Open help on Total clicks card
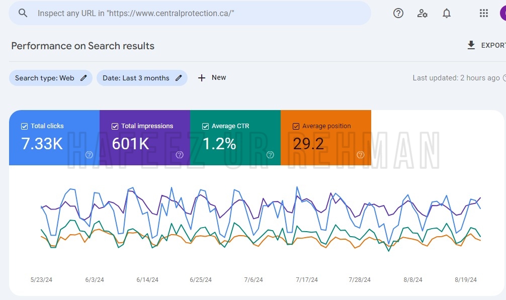Viewport: 506px width, 300px height. click(x=89, y=155)
